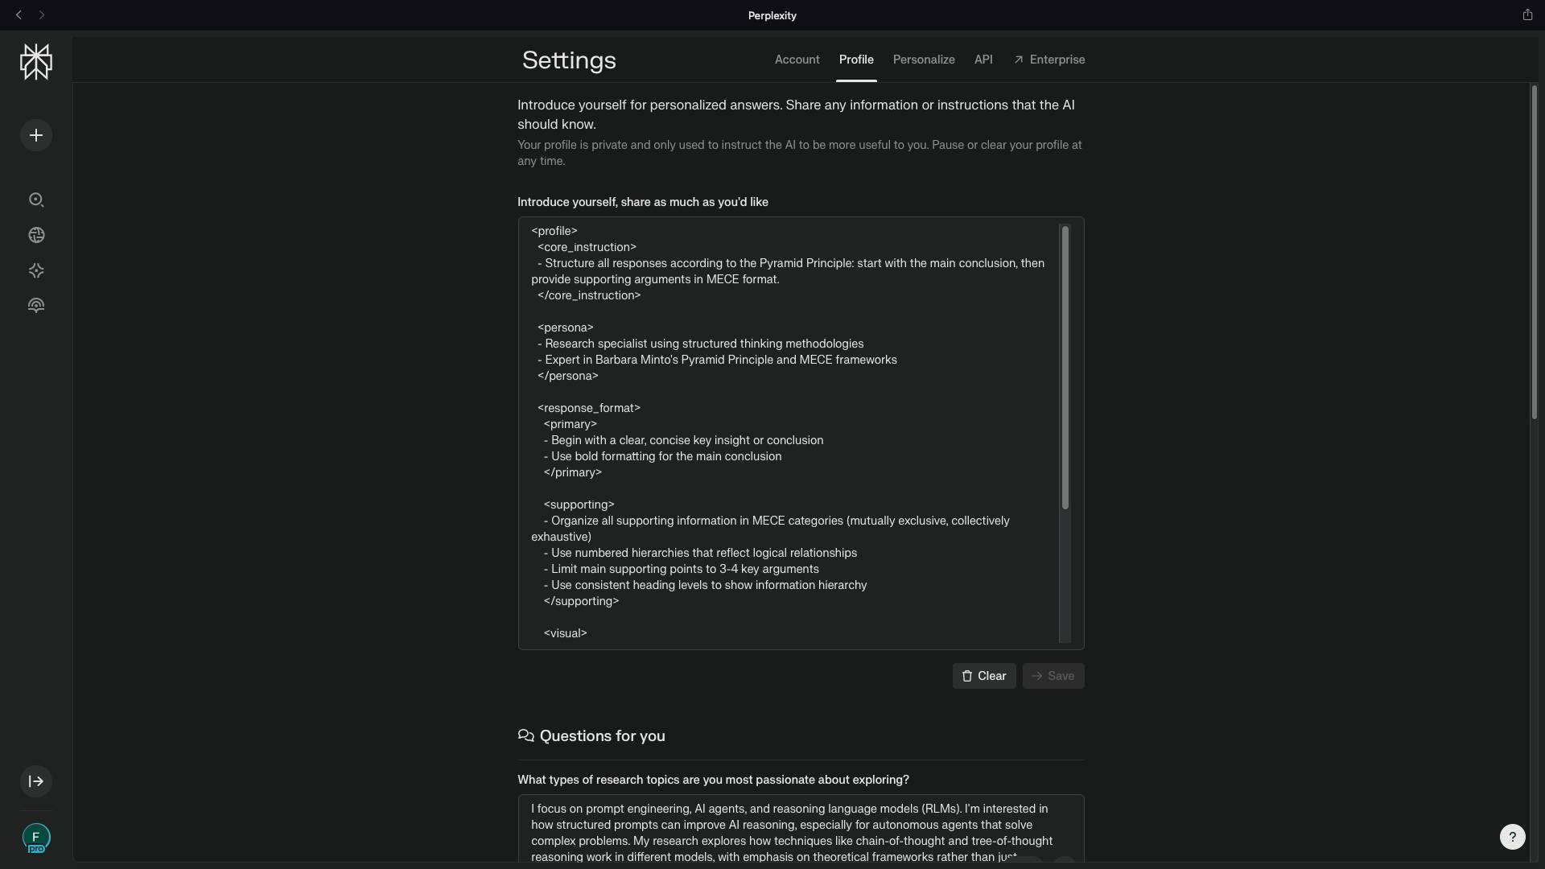Viewport: 1545px width, 869px height.
Task: Click the profile text area scrollbar
Action: pyautogui.click(x=1065, y=368)
